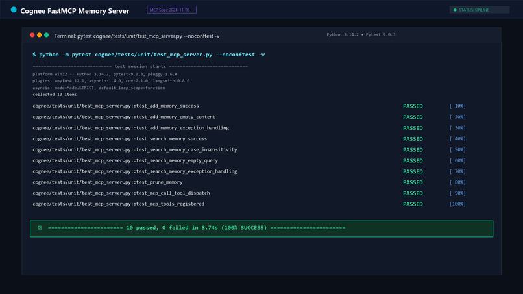Click the [ 40%] progress value
The height and width of the screenshot is (294, 523).
(x=457, y=139)
